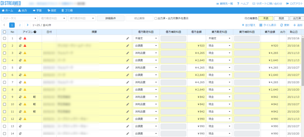Click the red error warning icon in row 1
The width and height of the screenshot is (304, 137).
[25, 38]
